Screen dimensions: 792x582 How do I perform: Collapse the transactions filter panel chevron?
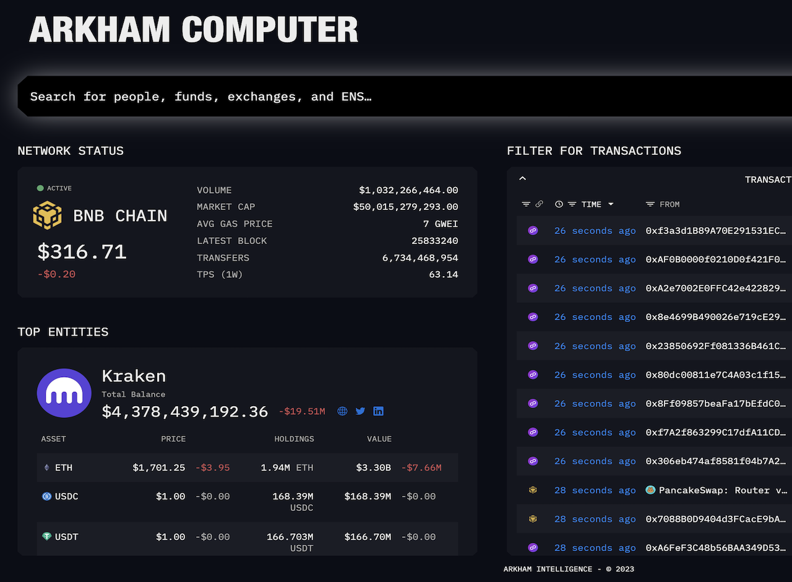[x=522, y=178]
